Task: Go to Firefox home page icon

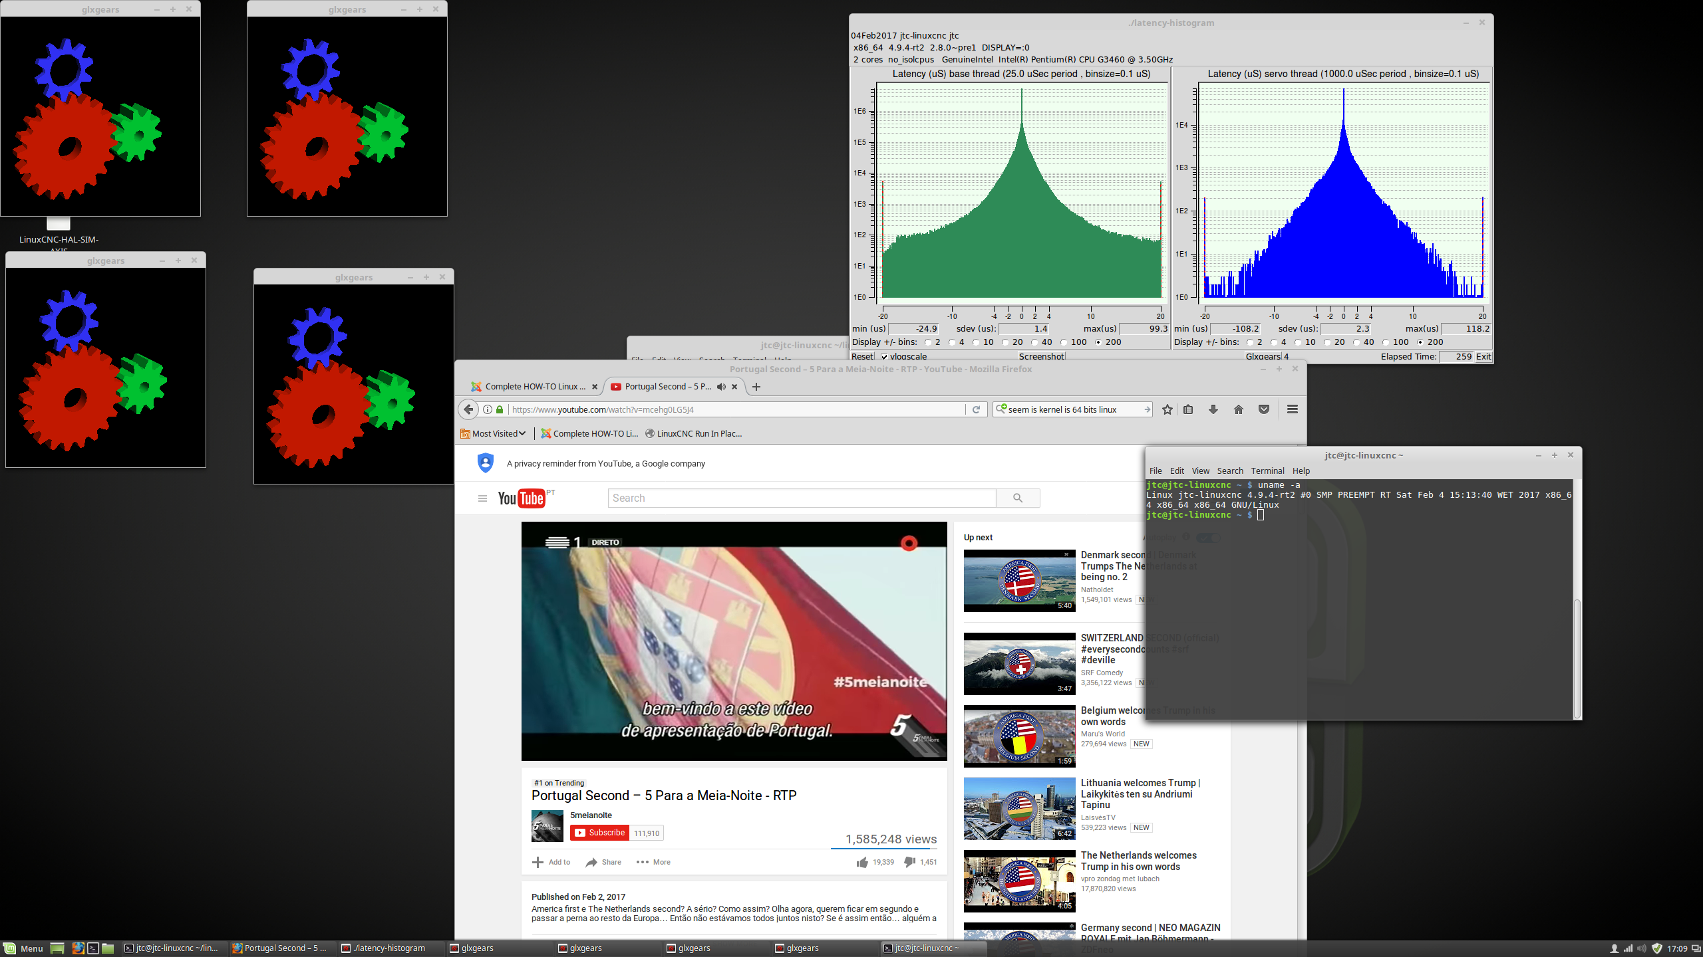Action: coord(1239,409)
